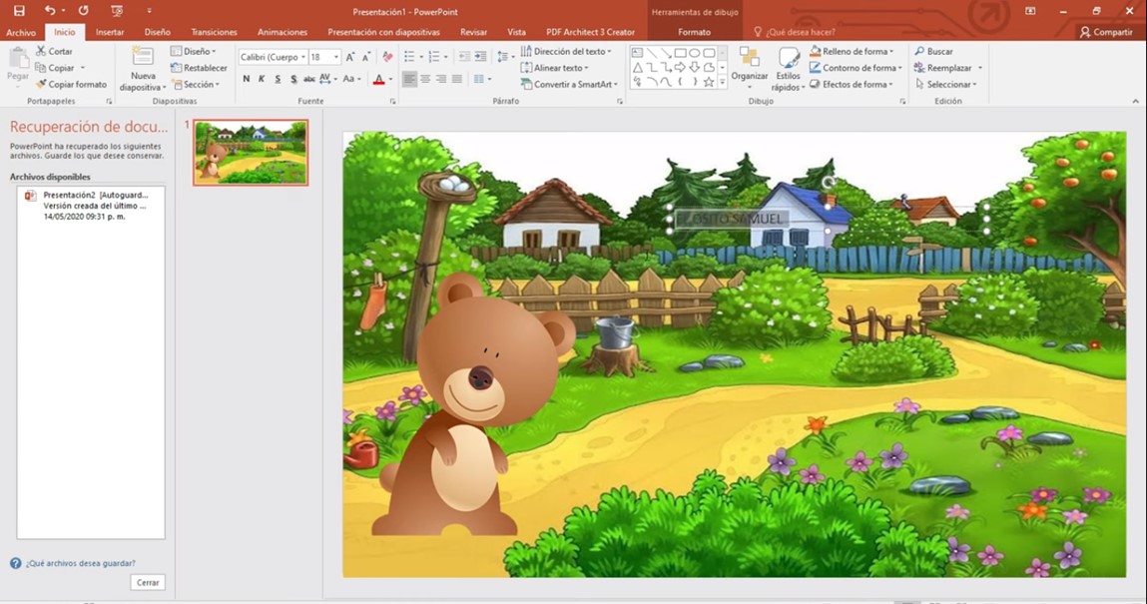This screenshot has width=1147, height=604.
Task: Enable underline formatting
Action: [278, 79]
